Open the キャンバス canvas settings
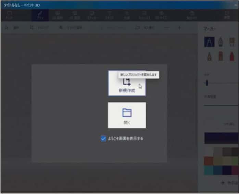 pos(144,15)
